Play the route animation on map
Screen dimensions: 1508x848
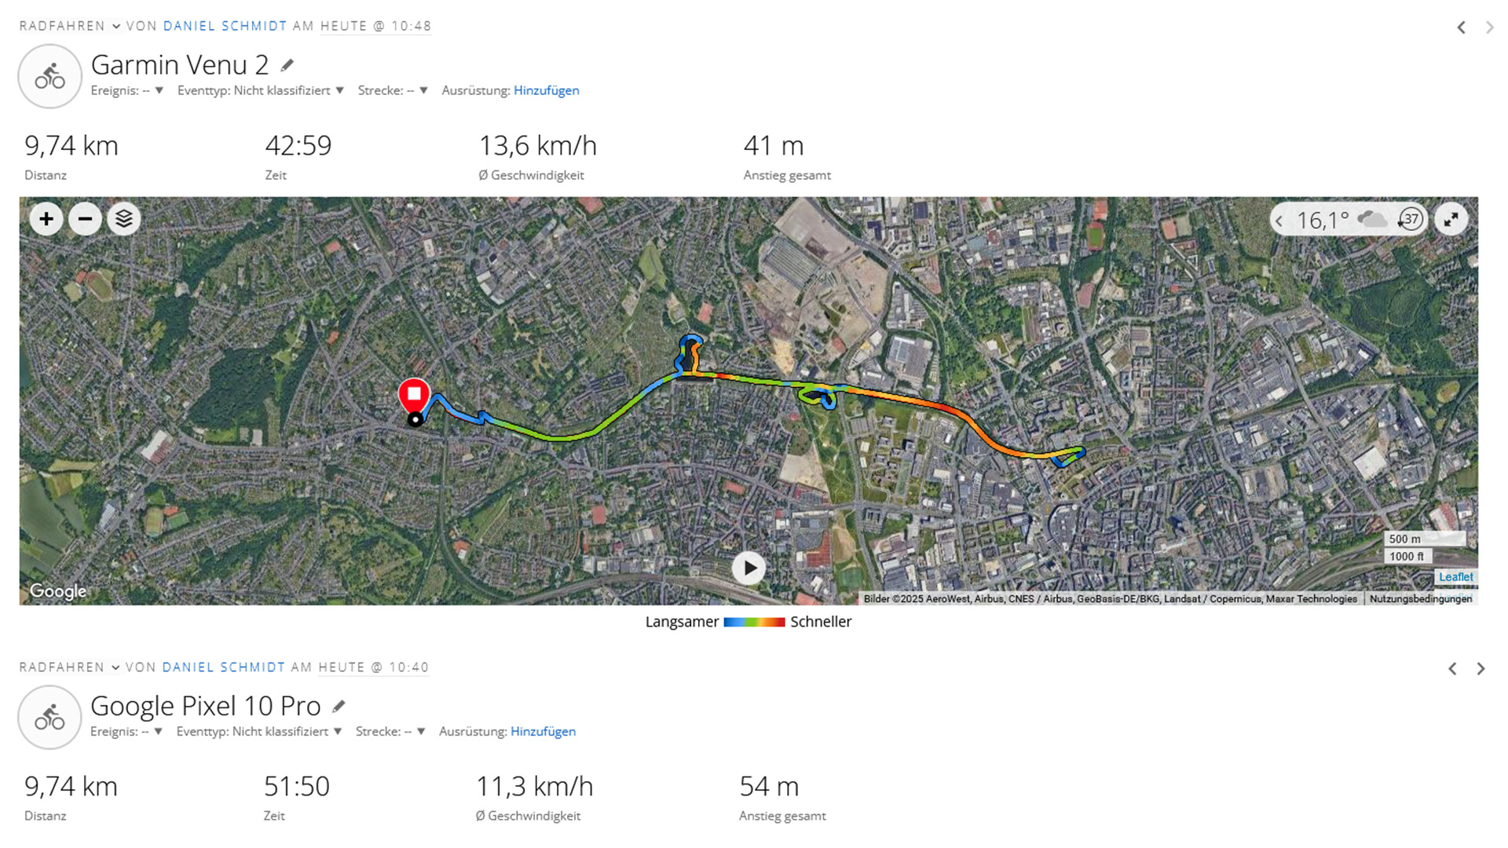[749, 568]
